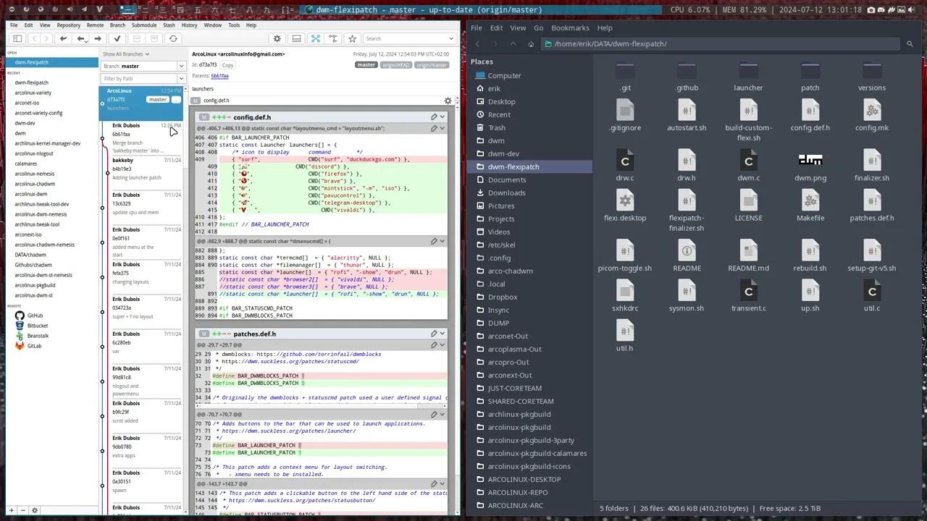The image size is (927, 521).
Task: Click the refresh icon in the git toolbar
Action: point(173,38)
